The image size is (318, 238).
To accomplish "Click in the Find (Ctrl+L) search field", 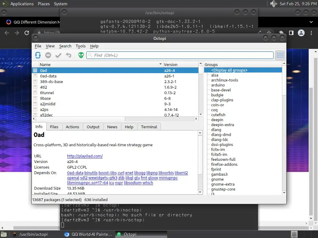I will click(x=180, y=55).
